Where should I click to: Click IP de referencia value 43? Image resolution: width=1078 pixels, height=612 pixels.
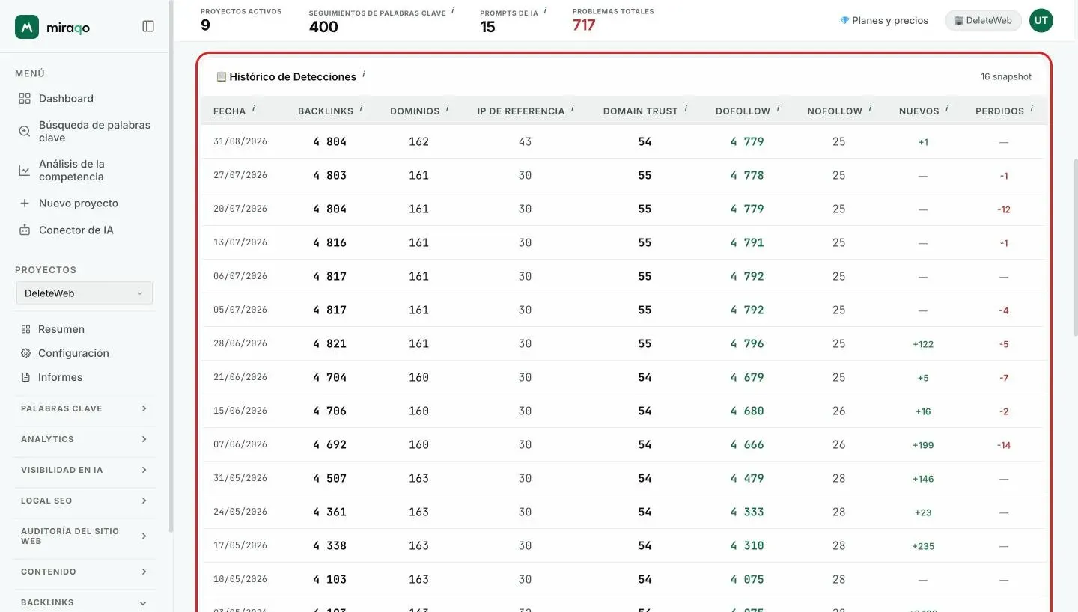(x=525, y=141)
